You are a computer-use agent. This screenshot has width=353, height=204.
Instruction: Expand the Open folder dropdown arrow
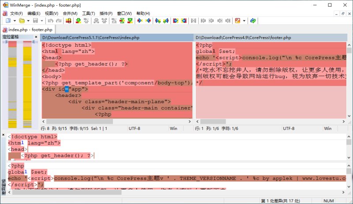[x=28, y=21]
